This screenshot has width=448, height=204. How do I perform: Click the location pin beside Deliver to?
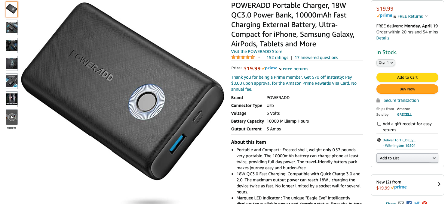coord(379,140)
